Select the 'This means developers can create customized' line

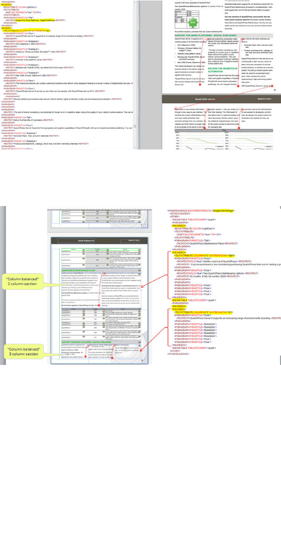tap(69, 83)
